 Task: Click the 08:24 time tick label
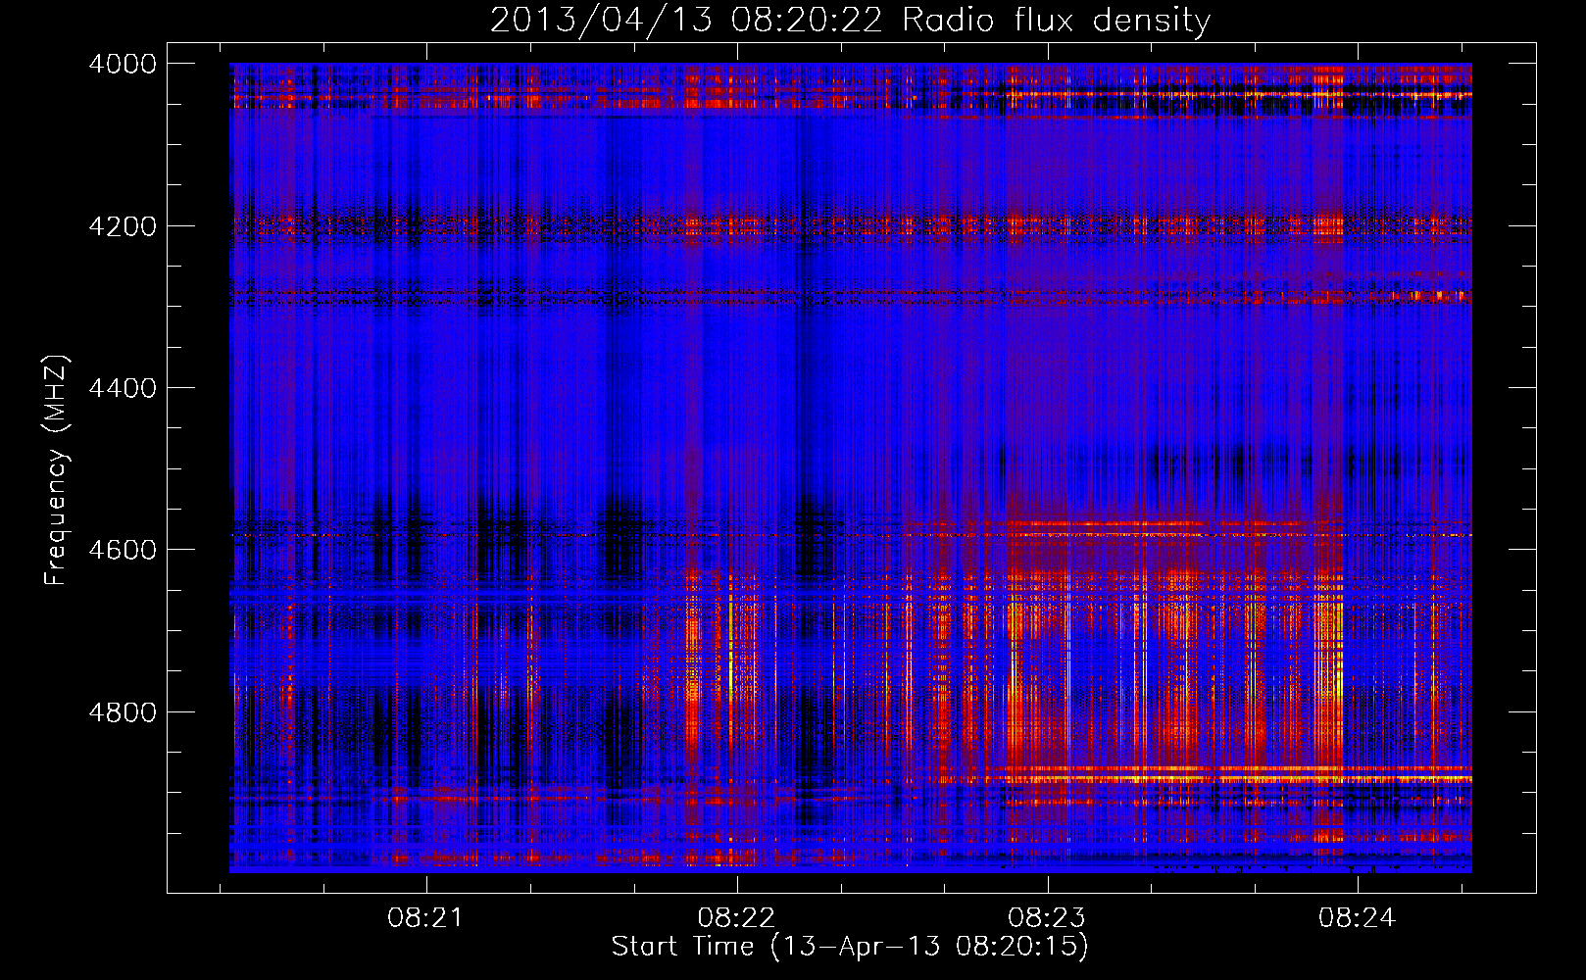(1357, 918)
